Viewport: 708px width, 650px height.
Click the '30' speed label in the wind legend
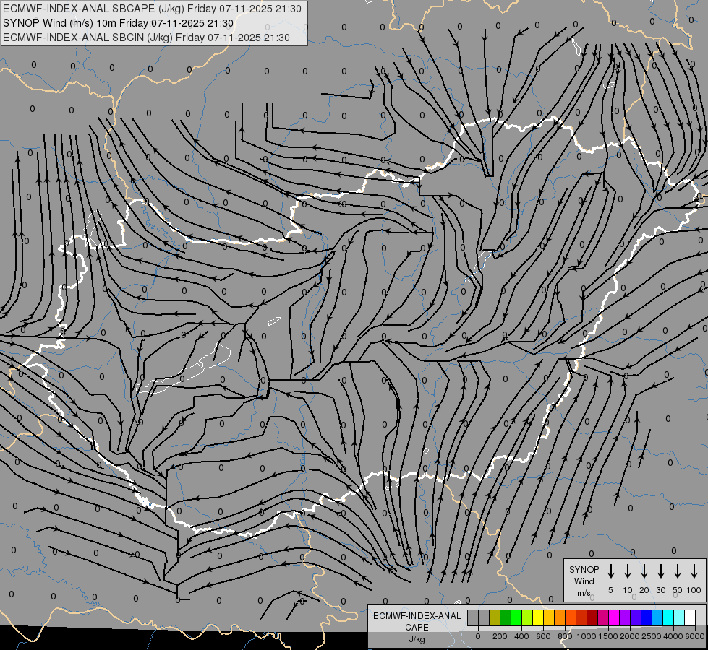point(660,590)
